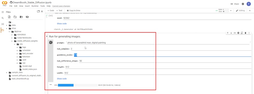
Task: Click the user account avatar T
Action: (x=249, y=4)
